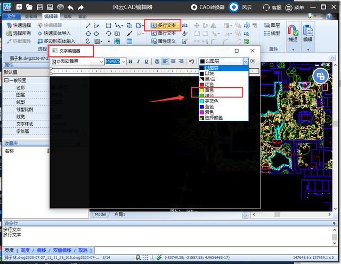This screenshot has width=341, height=264.
Task: Switch to the 查看器 tab
Action: [31, 16]
